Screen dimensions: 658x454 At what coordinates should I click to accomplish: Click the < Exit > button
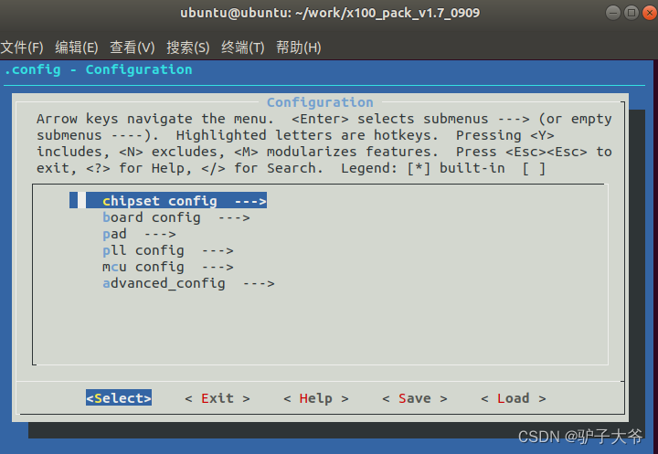tap(218, 398)
